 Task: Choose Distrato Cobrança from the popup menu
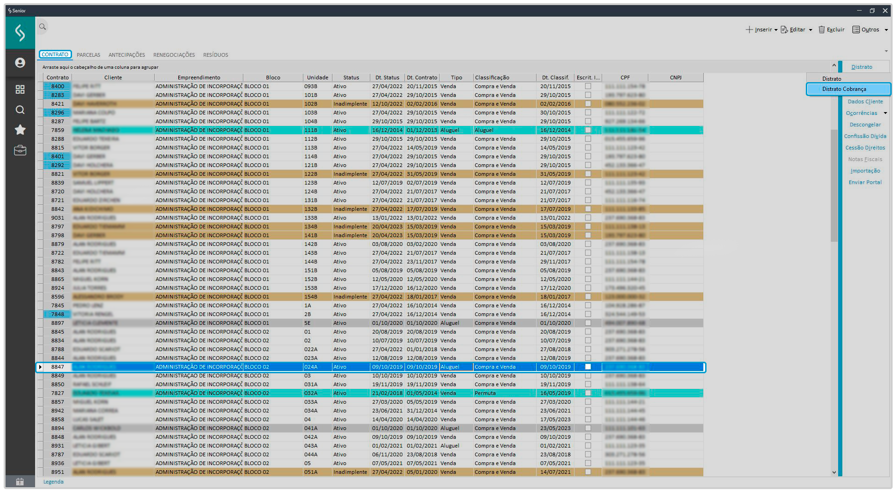(848, 89)
